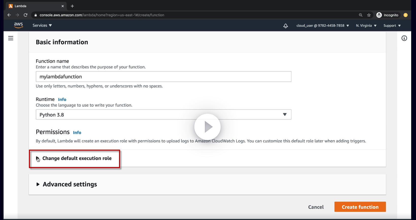416x220 pixels.
Task: Open the hamburger side navigation menu
Action: tap(11, 38)
